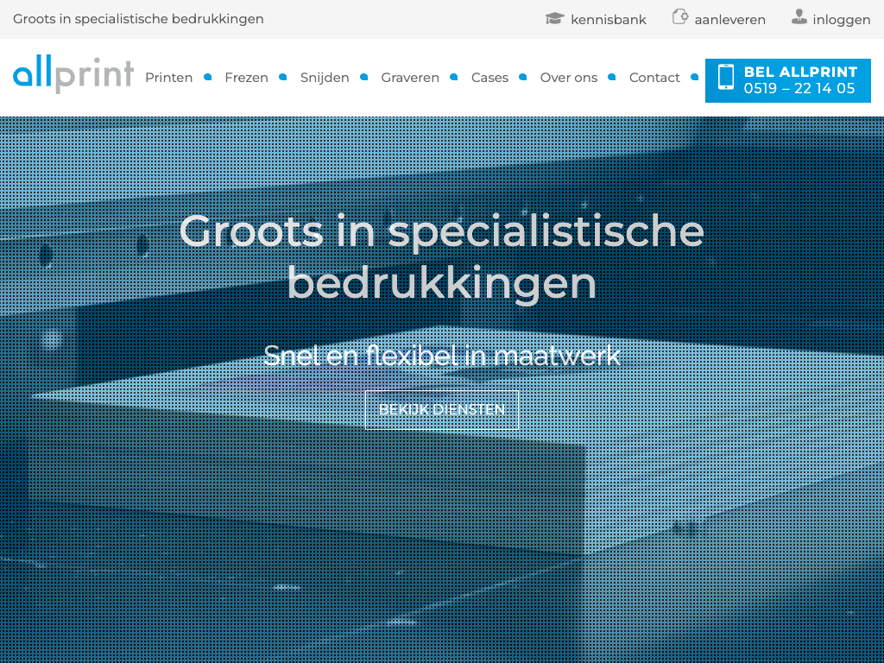This screenshot has width=884, height=663.
Task: Click the blue dot after Printen
Action: (x=208, y=77)
